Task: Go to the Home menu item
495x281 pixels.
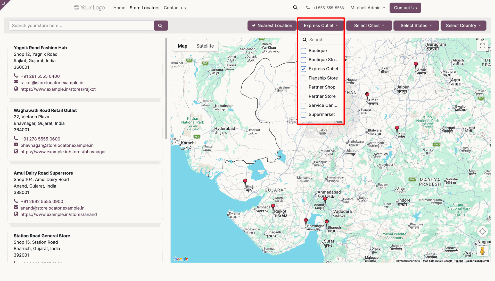Action: (119, 8)
